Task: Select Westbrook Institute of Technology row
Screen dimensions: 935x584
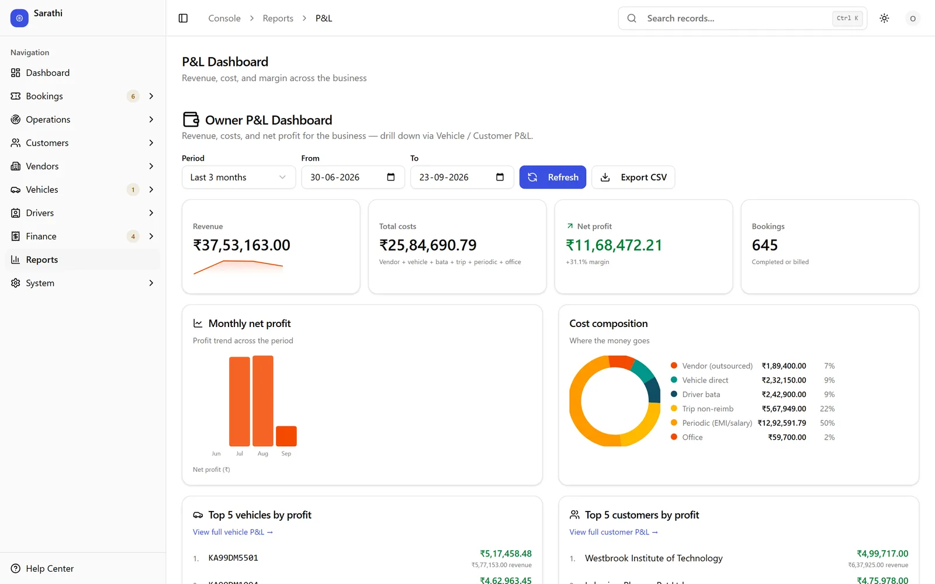Action: click(x=739, y=558)
